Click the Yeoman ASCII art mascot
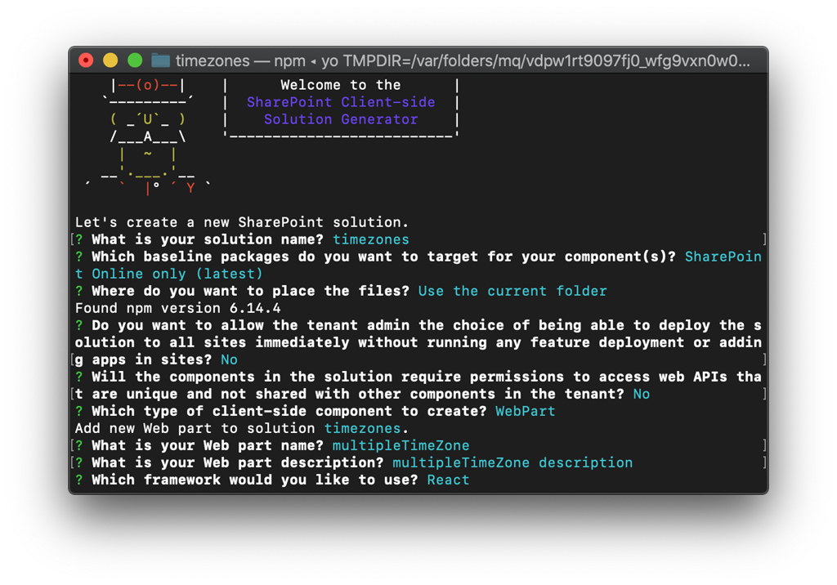 click(x=147, y=136)
